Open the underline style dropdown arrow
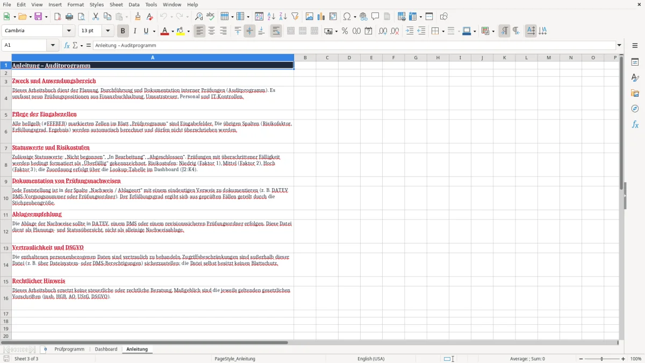645x363 pixels. [x=154, y=31]
